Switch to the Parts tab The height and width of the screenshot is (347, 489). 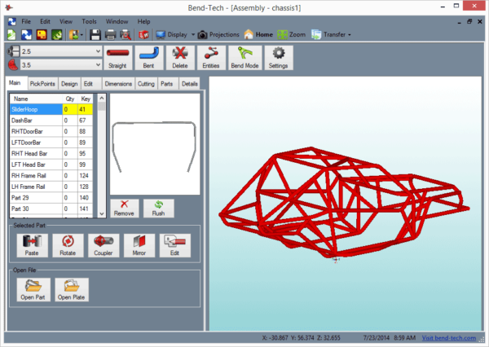click(x=167, y=84)
